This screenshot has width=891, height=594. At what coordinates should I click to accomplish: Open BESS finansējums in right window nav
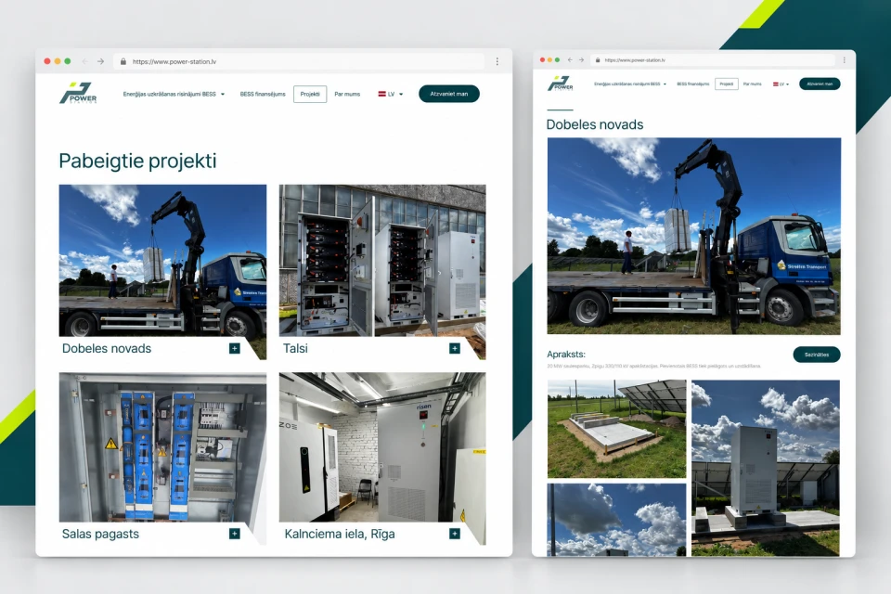click(x=692, y=84)
